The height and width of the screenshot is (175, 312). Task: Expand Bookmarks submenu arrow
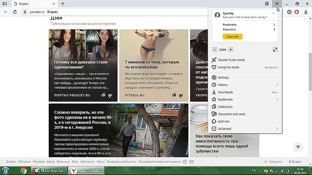277,99
